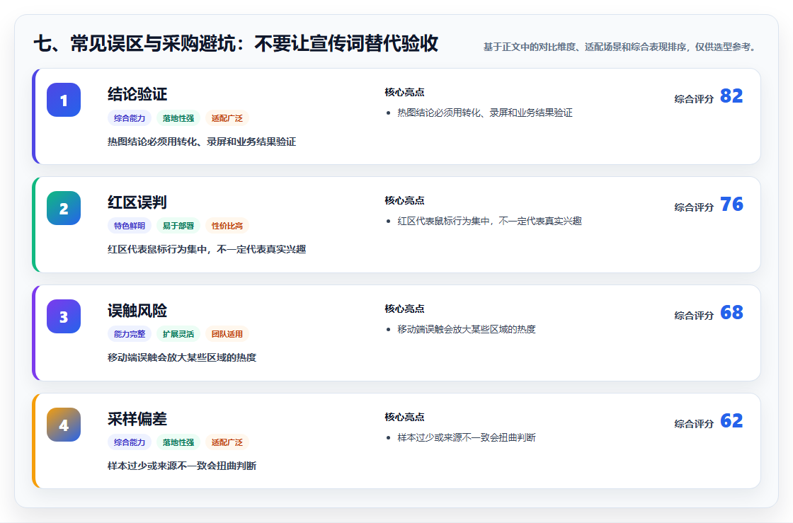Image resolution: width=793 pixels, height=523 pixels.
Task: Open the 结论验证 card title
Action: click(x=137, y=94)
